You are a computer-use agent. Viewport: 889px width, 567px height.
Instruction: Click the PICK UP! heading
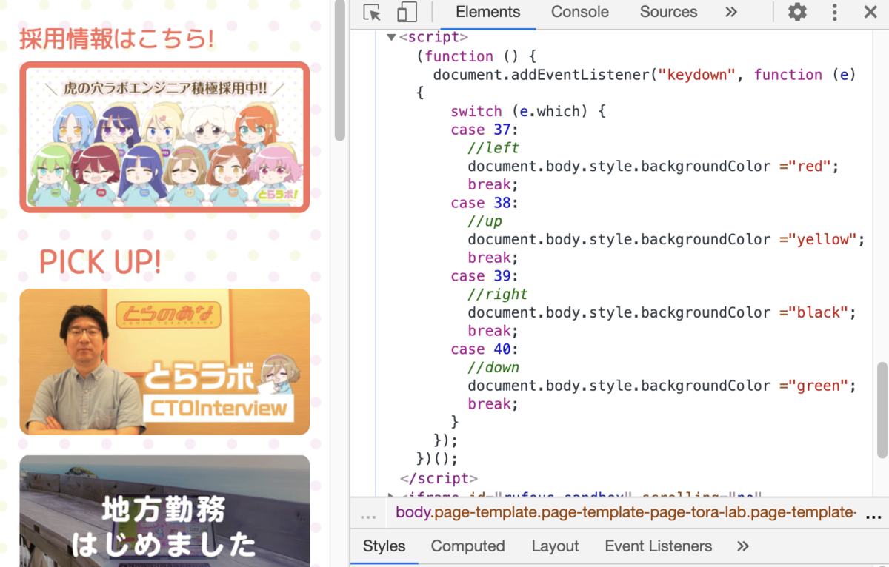point(100,261)
